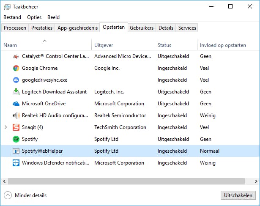The image size is (260, 206).
Task: Switch to the Prestaties tab
Action: tap(42, 28)
